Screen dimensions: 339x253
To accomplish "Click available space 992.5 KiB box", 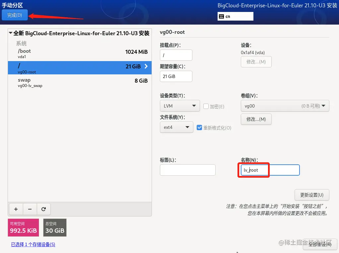I will pos(23,227).
